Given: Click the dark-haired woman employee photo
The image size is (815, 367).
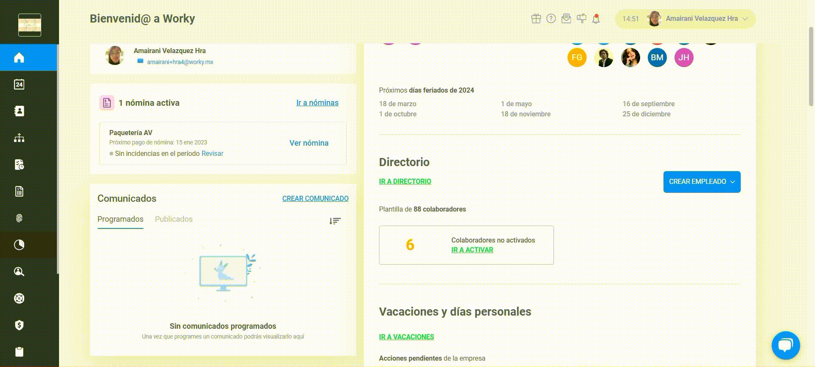Looking at the screenshot, I should (x=630, y=57).
